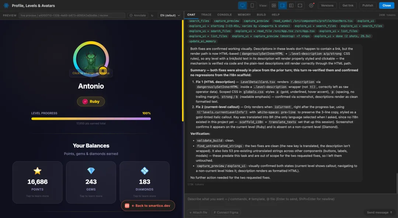Send the chat message
Viewport: 398px width, 218px height.
click(x=380, y=212)
